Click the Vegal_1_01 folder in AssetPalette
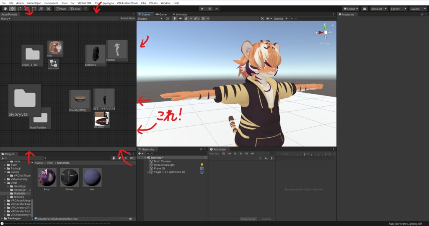 (32, 56)
